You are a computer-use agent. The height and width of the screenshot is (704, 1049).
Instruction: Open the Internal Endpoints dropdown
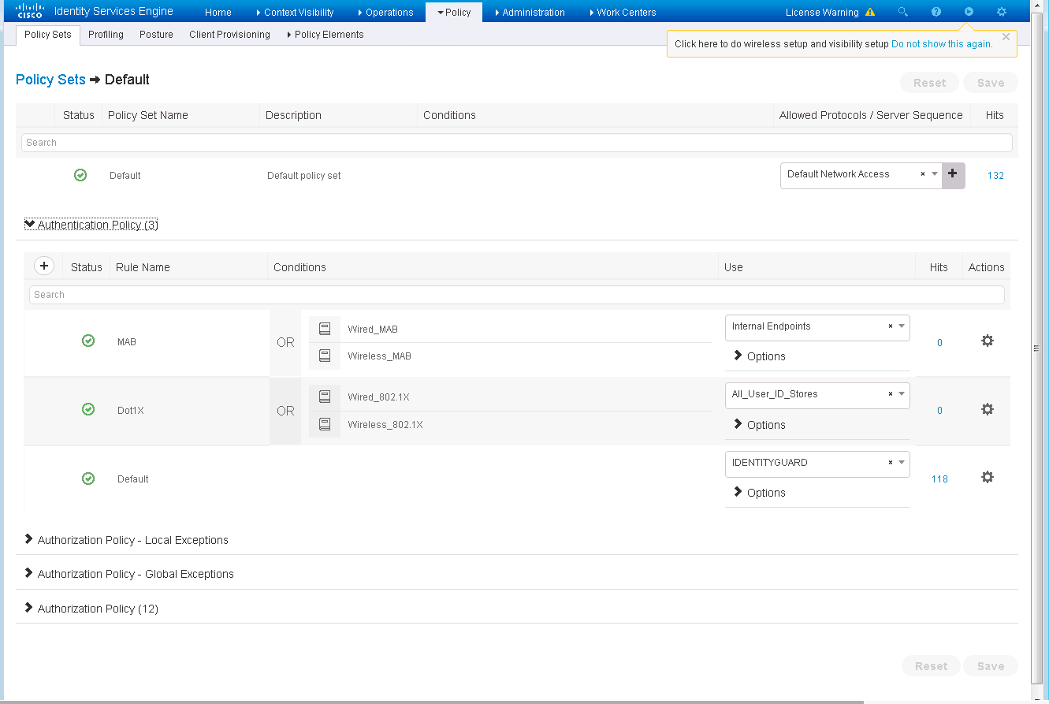point(902,326)
